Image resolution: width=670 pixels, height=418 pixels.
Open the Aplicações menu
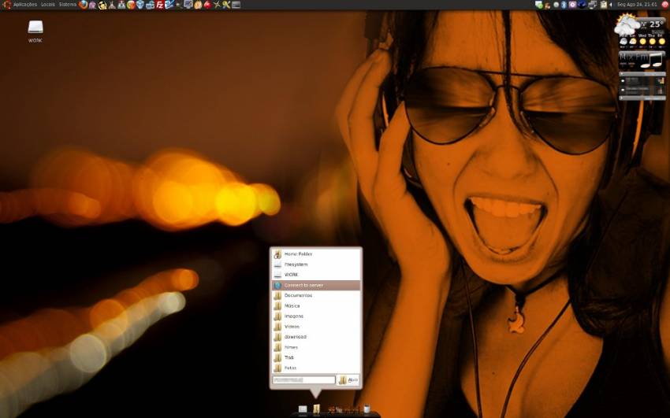point(24,5)
